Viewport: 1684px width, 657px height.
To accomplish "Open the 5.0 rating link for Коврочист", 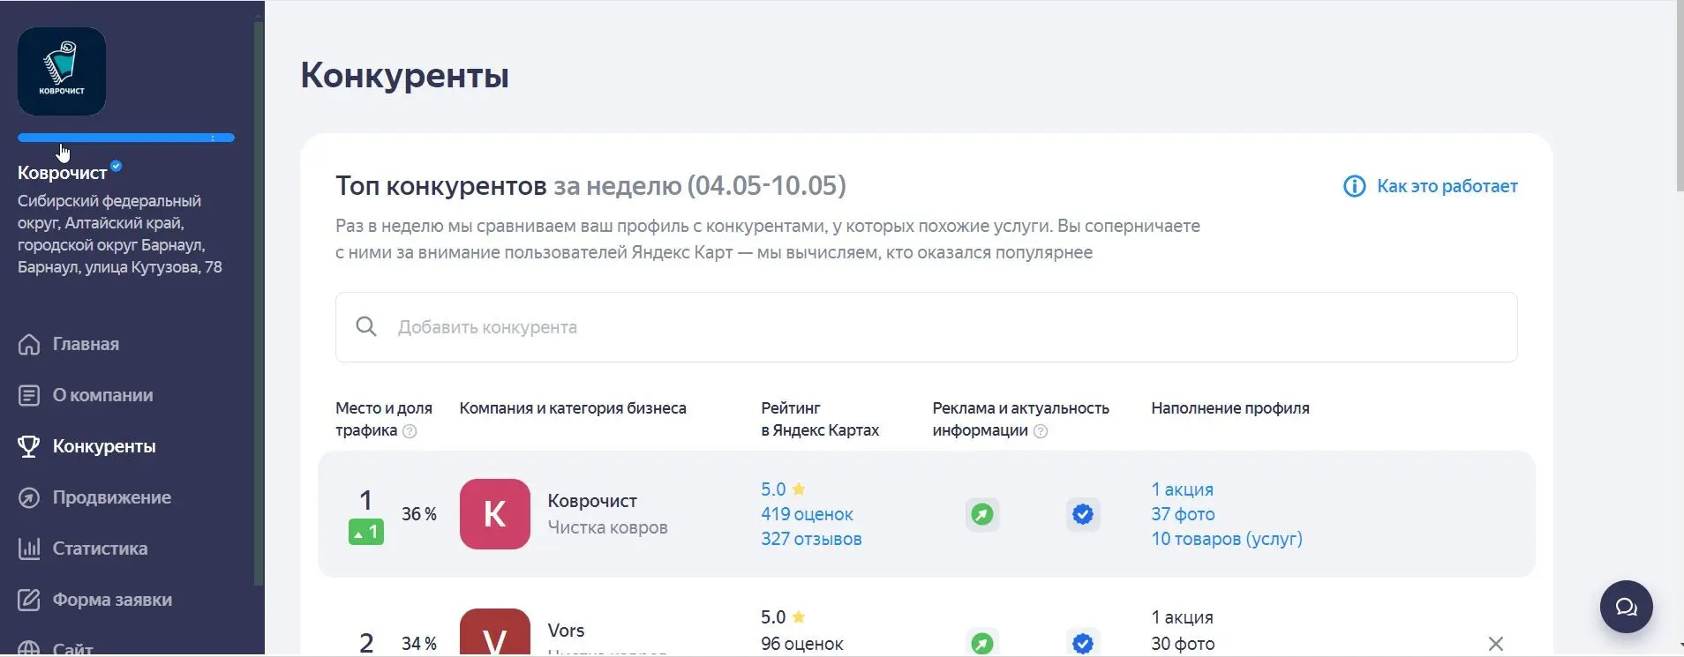I will [783, 489].
